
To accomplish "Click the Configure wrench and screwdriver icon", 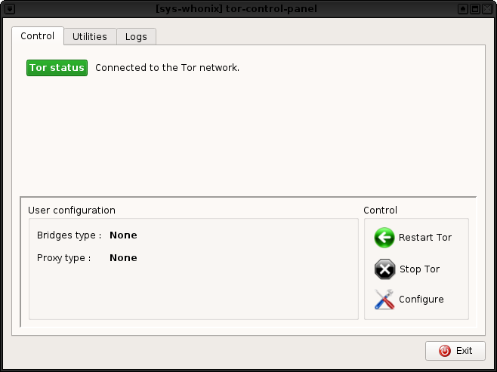I will point(384,300).
